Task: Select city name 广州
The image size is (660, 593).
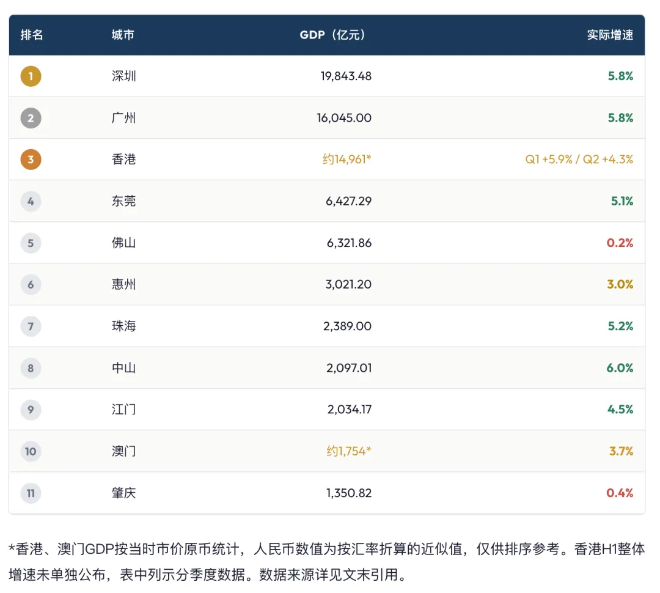Action: [x=123, y=118]
